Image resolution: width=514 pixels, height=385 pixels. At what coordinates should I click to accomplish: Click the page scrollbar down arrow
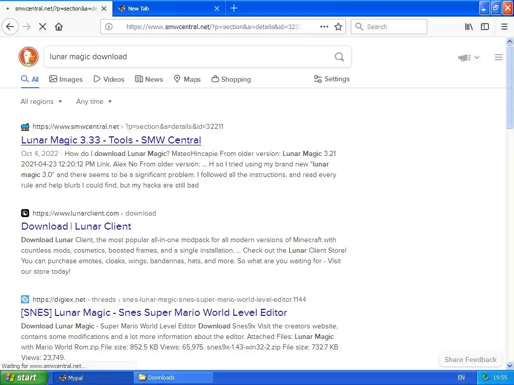pyautogui.click(x=509, y=365)
